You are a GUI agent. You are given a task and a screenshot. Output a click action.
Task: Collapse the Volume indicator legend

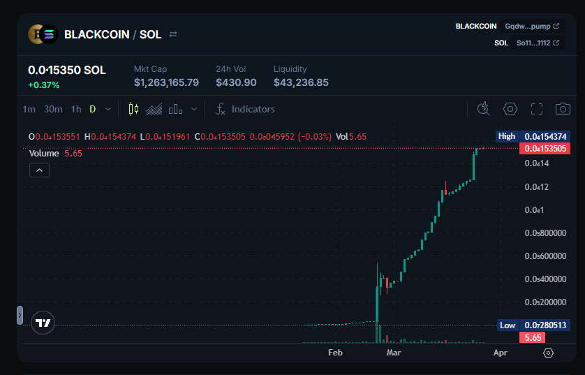(x=39, y=170)
